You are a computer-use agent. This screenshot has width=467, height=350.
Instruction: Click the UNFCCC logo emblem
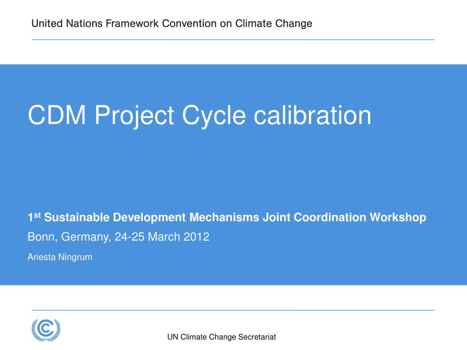[x=46, y=330]
